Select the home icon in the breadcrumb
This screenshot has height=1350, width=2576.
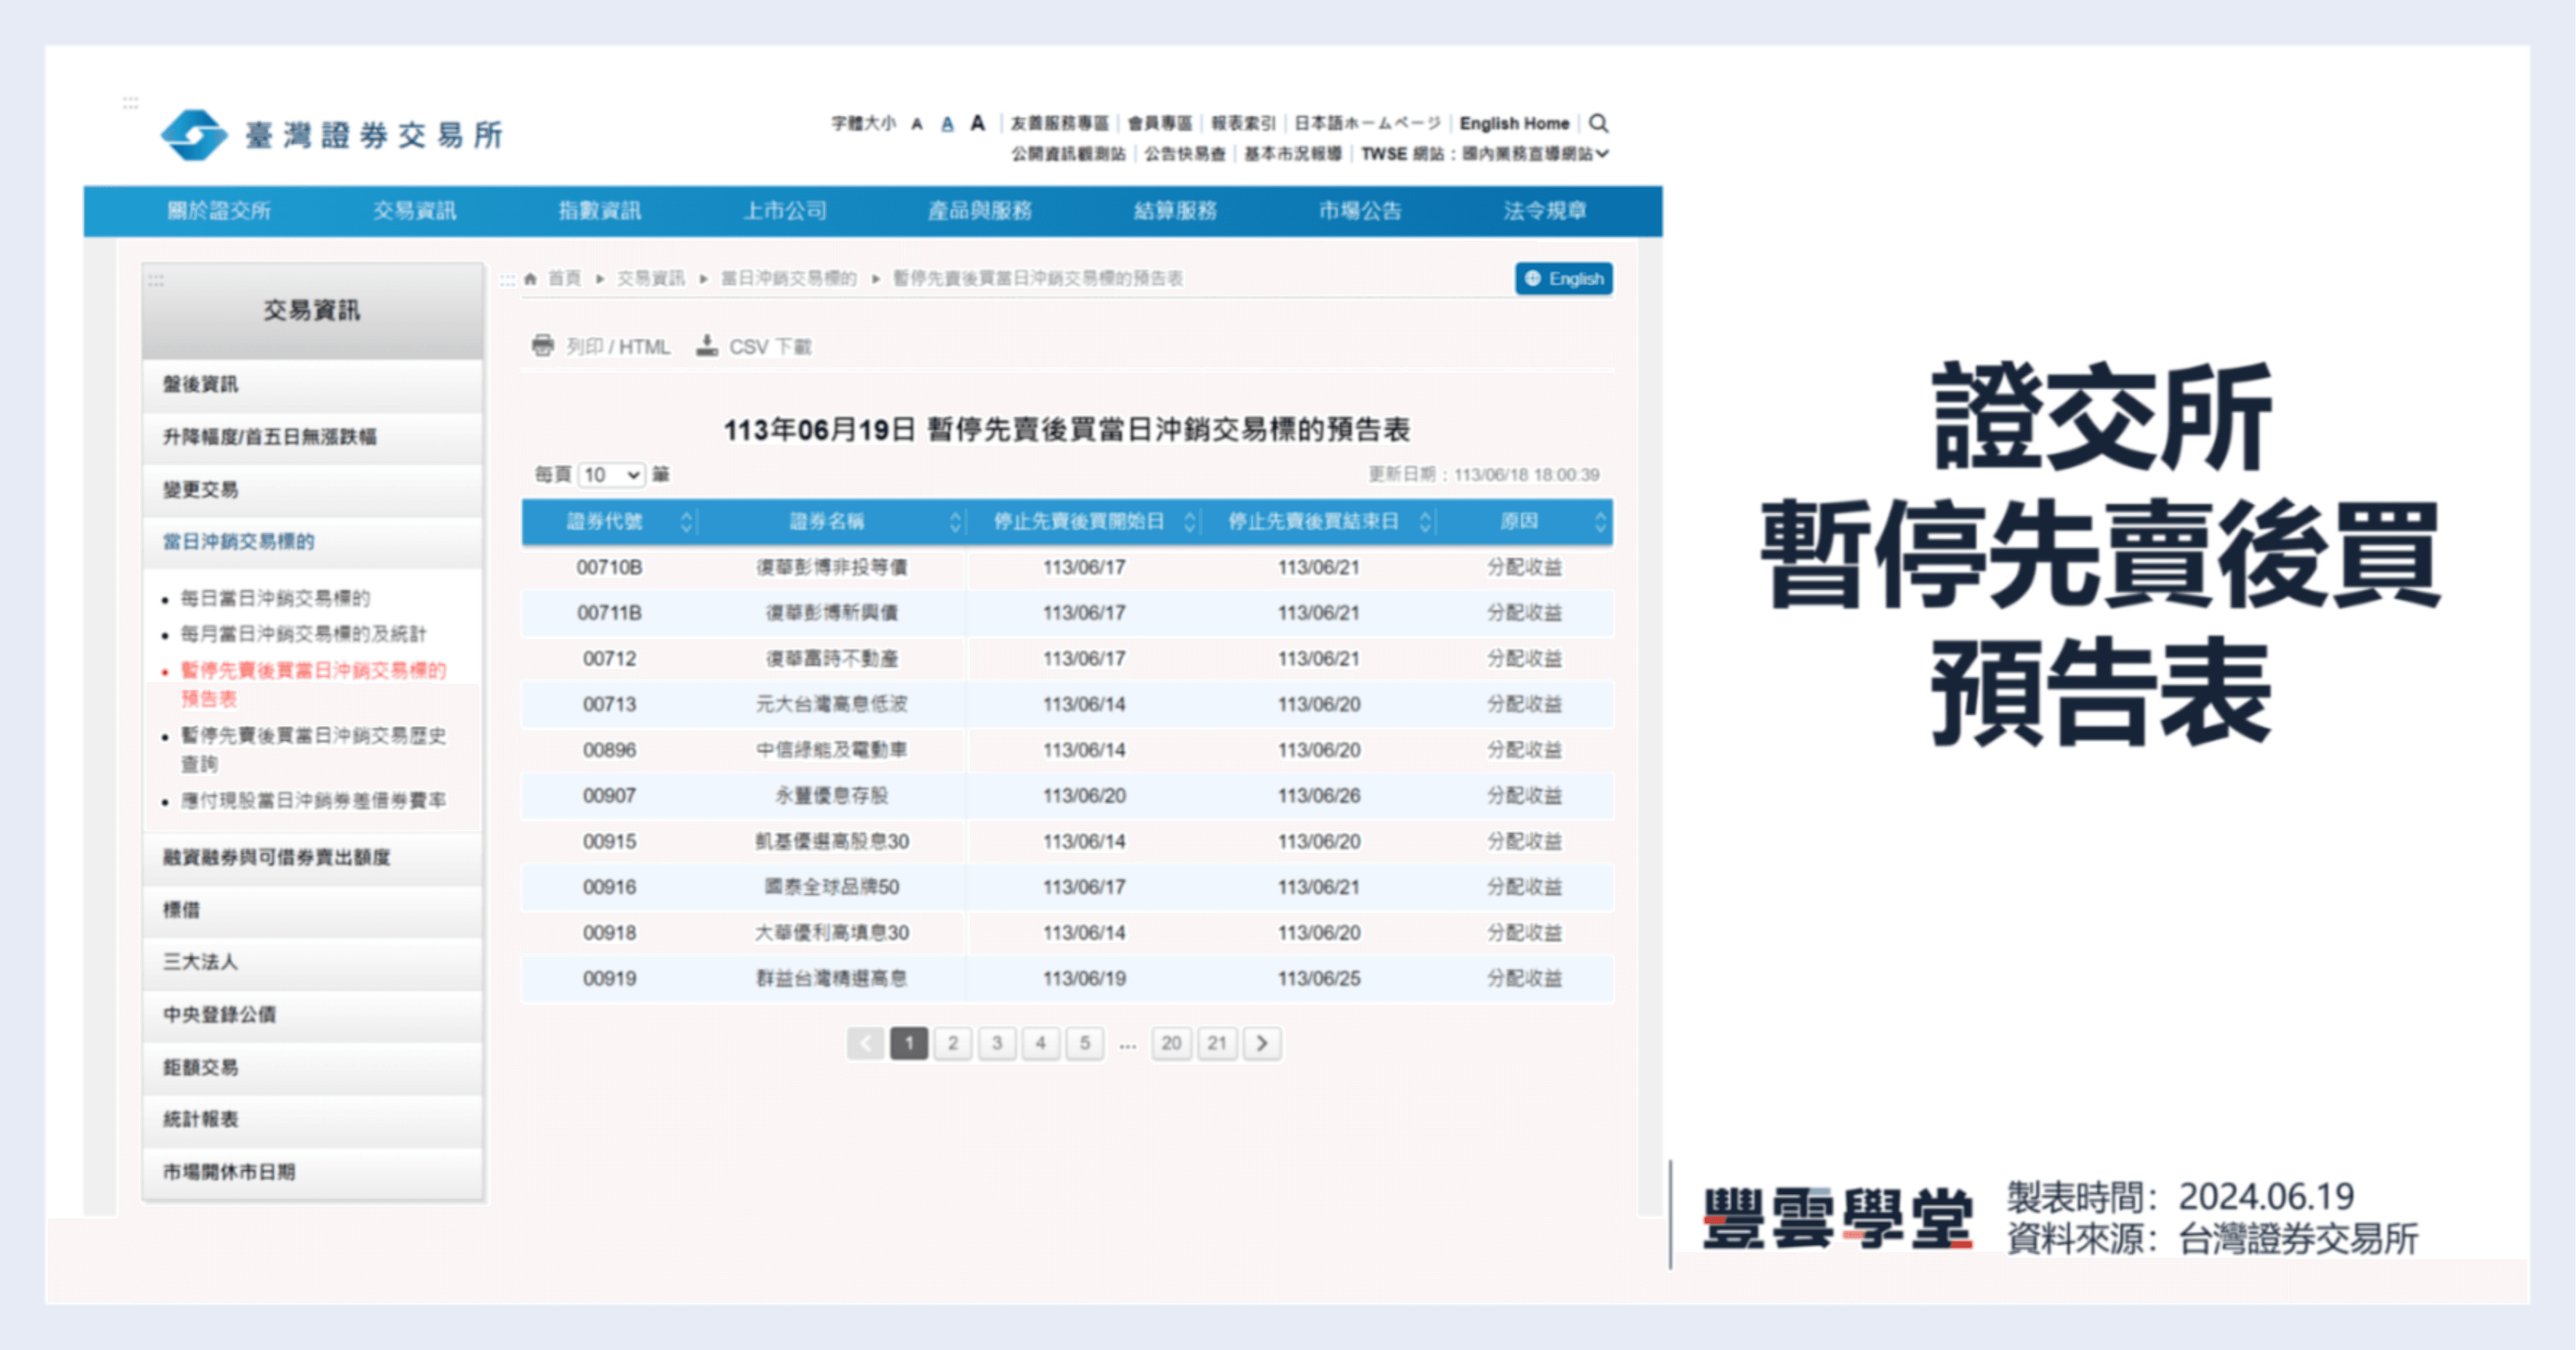pos(529,278)
